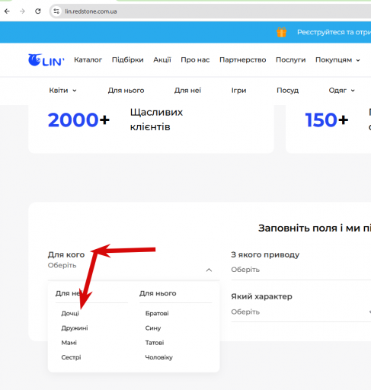Open Для нього category in the top navigation
This screenshot has height=390, width=371.
126,91
